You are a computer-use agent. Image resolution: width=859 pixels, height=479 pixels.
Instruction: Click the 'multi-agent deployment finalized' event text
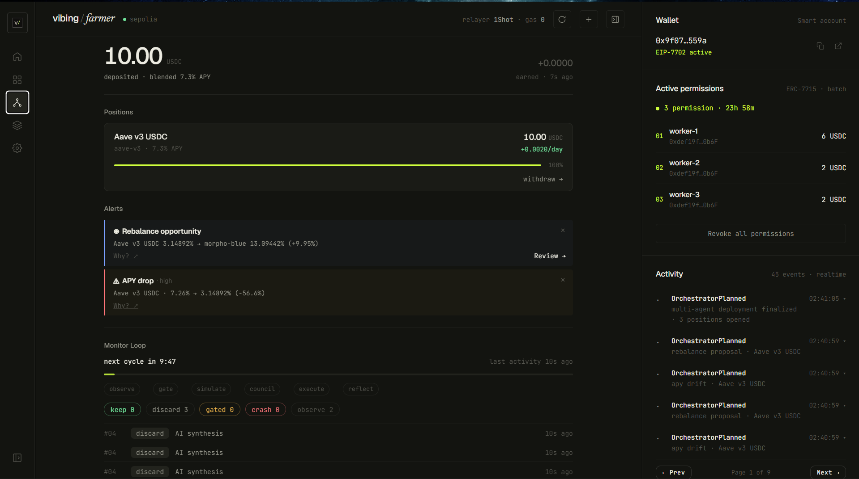tap(734, 309)
